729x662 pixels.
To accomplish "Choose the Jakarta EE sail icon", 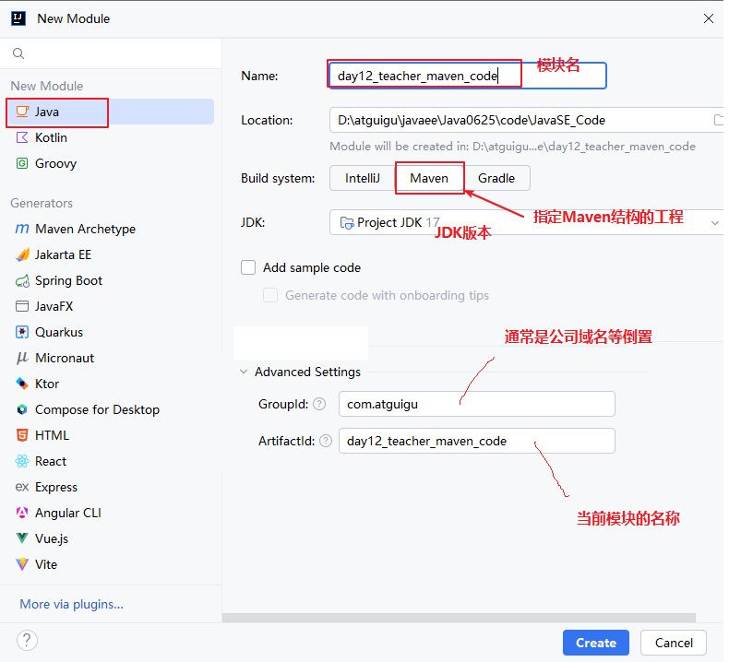I will [x=22, y=254].
